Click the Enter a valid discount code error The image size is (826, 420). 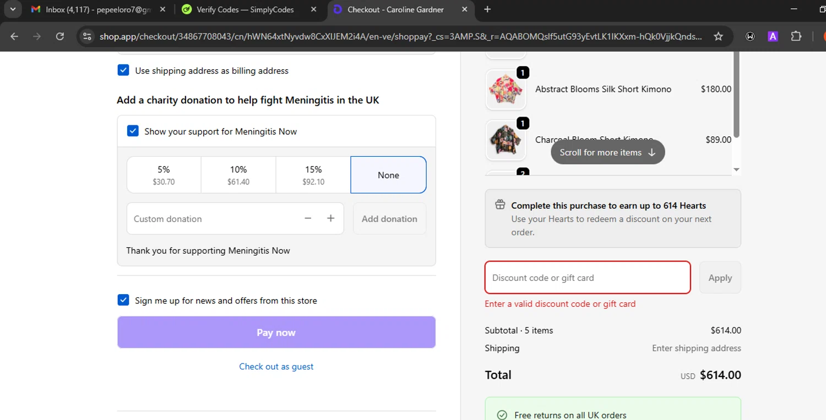560,303
